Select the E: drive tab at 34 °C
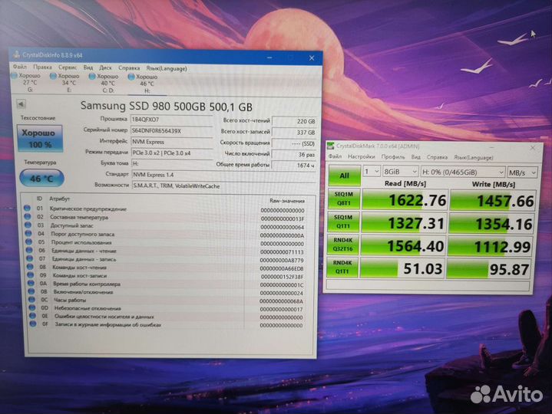This screenshot has height=414, width=552. tap(67, 83)
